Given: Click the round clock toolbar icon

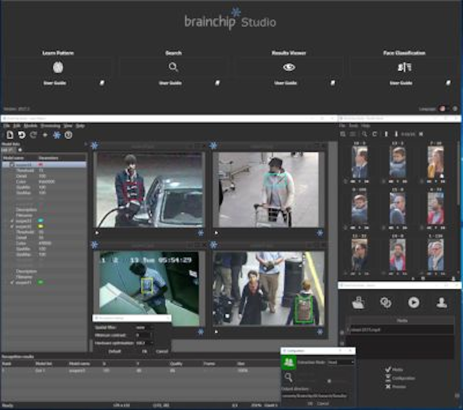Looking at the screenshot, I should (x=68, y=135).
